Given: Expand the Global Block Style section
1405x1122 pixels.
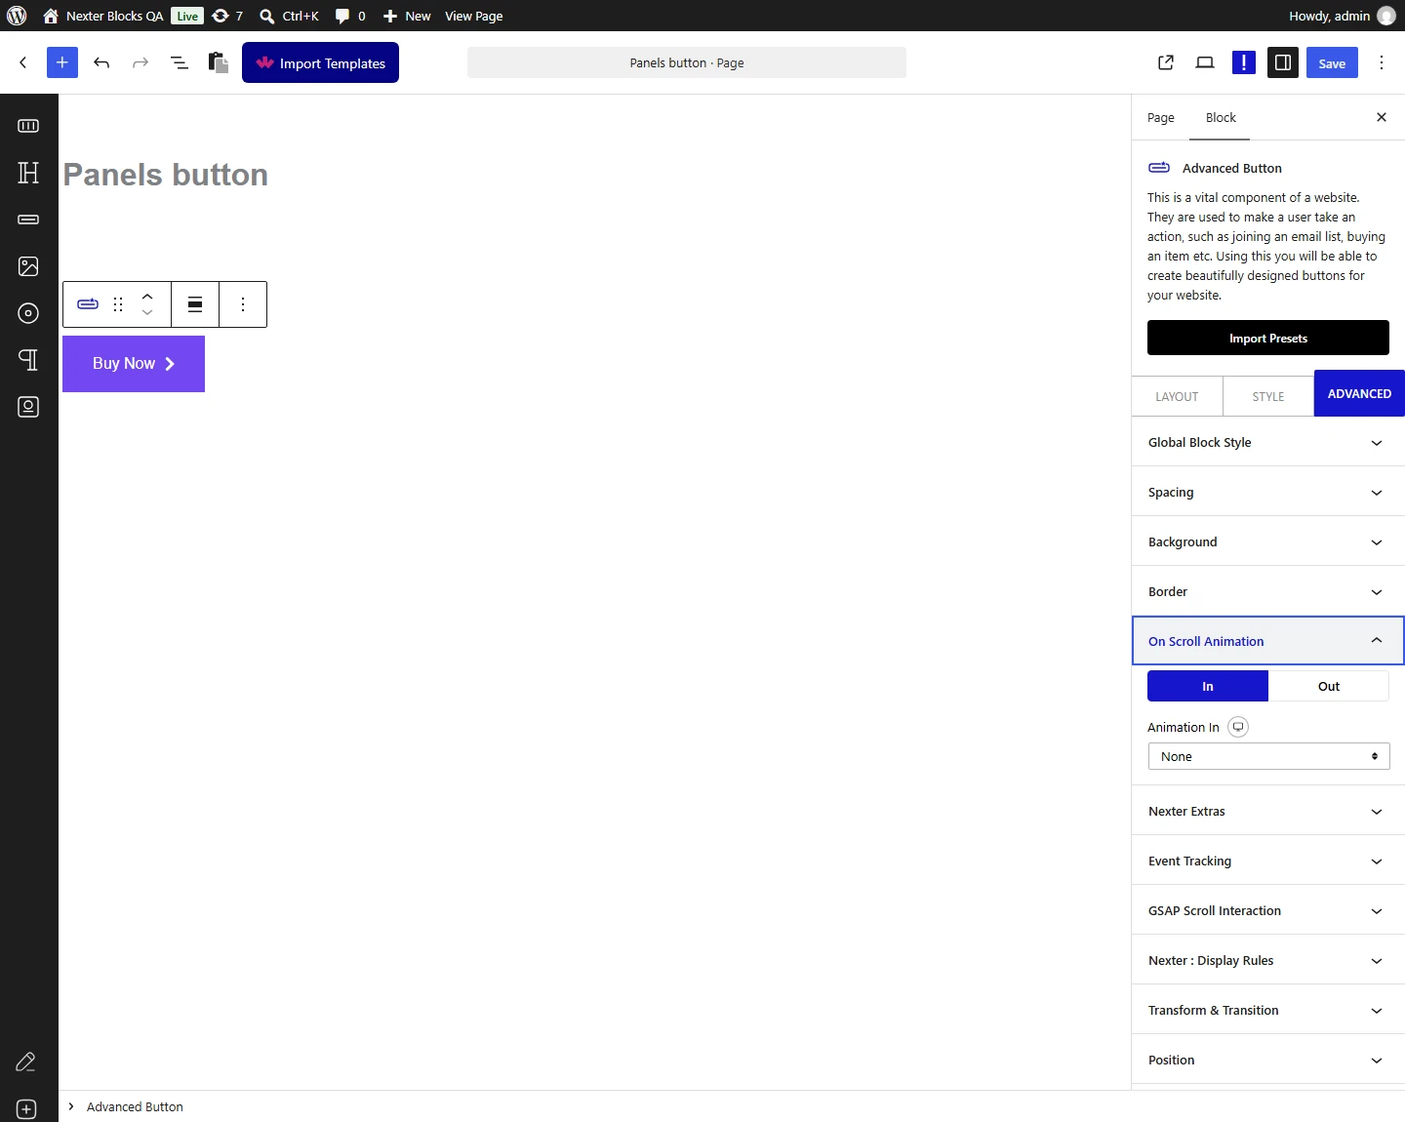Looking at the screenshot, I should (1268, 442).
